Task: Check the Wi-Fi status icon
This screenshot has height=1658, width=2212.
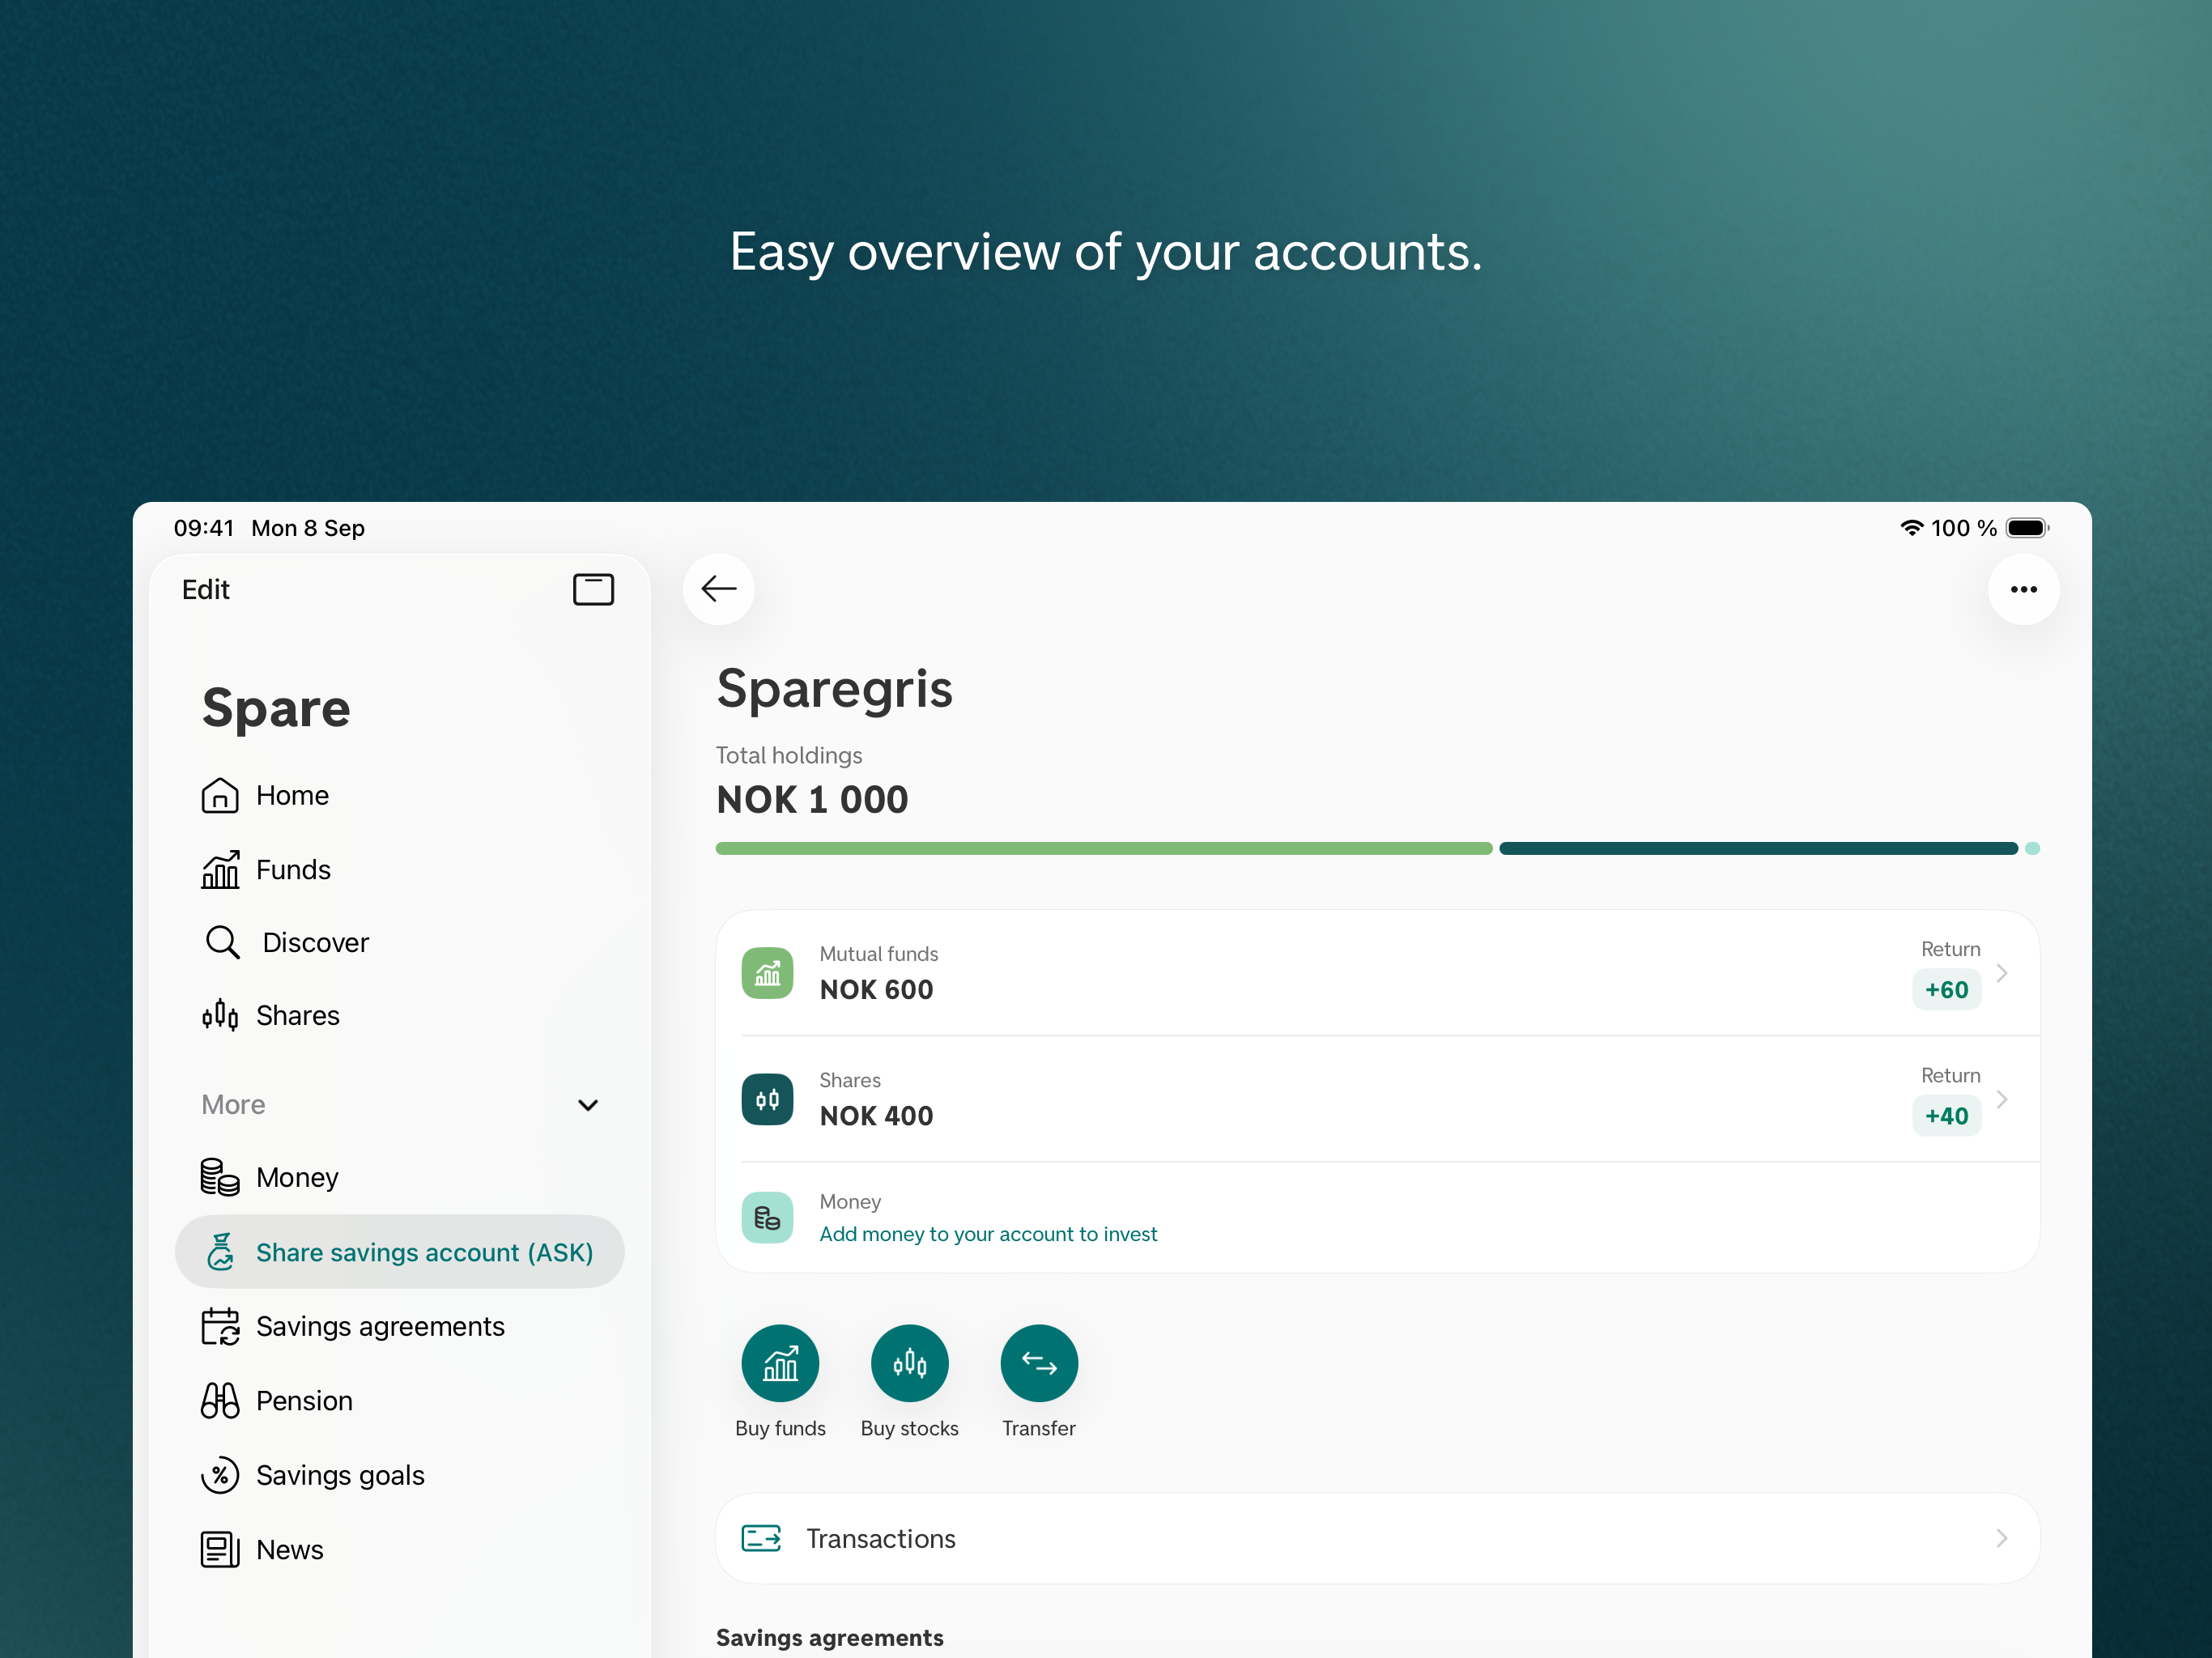Action: tap(1911, 528)
